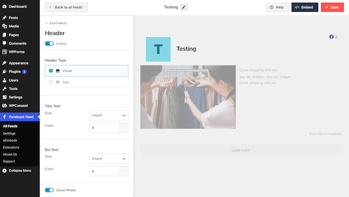349x197 pixels.
Task: Open oEmbeds submenu item
Action: [10, 141]
